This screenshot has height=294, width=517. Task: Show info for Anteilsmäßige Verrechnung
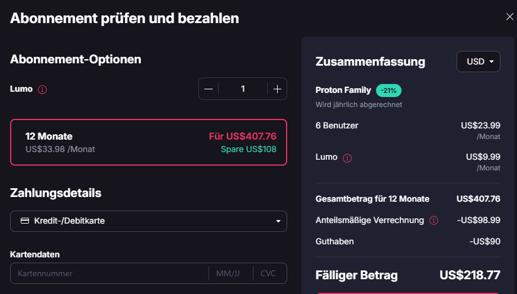[433, 220]
